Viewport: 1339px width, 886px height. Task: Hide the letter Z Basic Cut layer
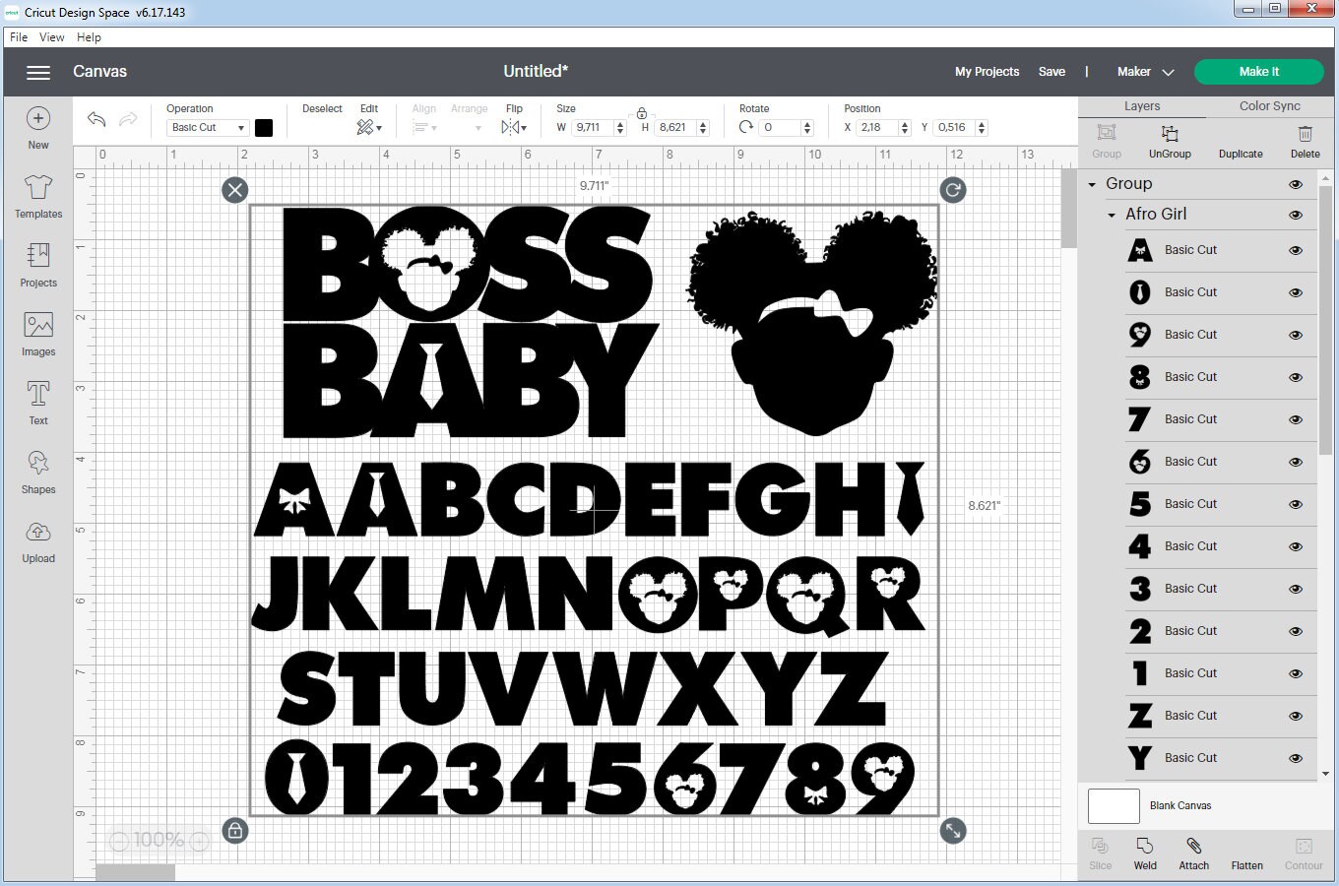1296,716
